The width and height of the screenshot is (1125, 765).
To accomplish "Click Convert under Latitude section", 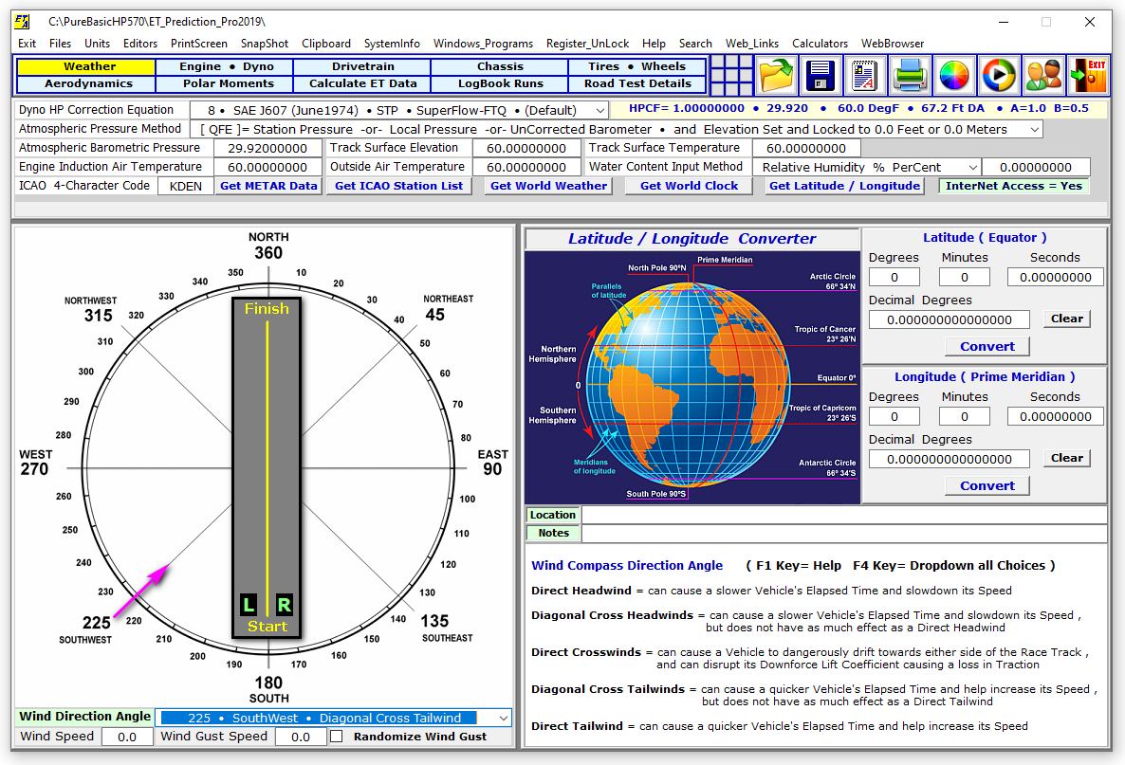I will [x=987, y=346].
